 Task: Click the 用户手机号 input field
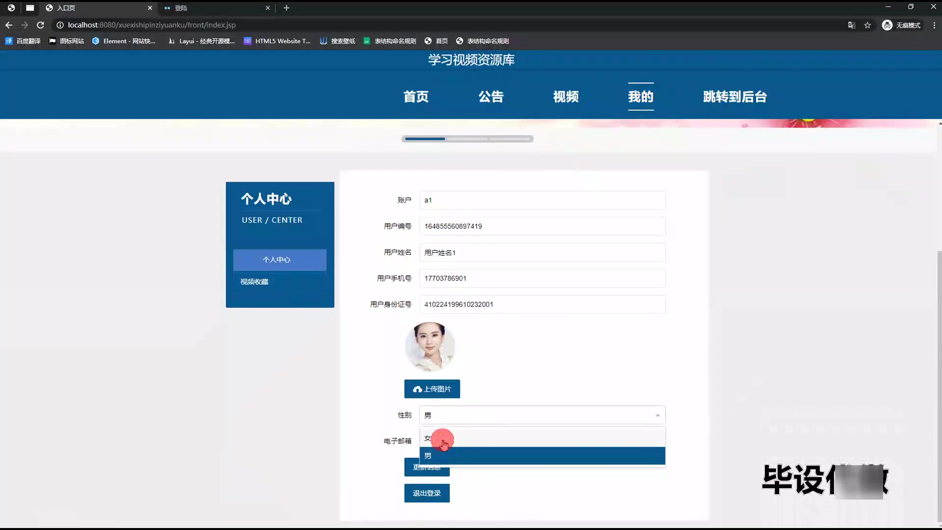[x=542, y=278]
